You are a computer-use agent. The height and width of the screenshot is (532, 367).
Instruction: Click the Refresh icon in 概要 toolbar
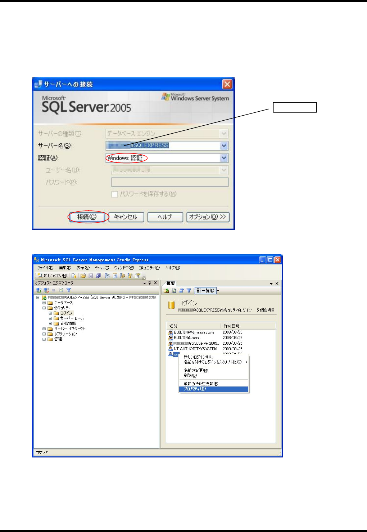pyautogui.click(x=174, y=290)
